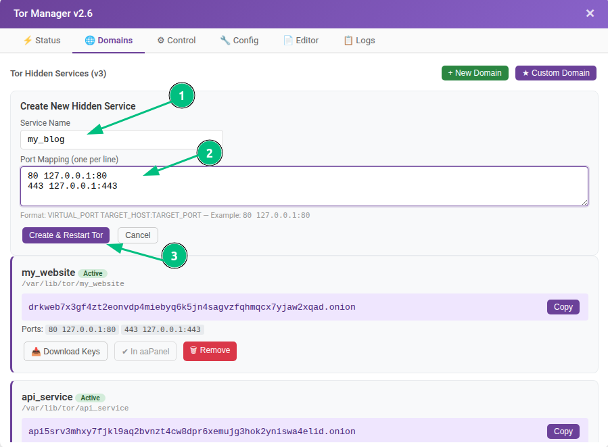Click the lightning bolt Status icon

tap(28, 41)
